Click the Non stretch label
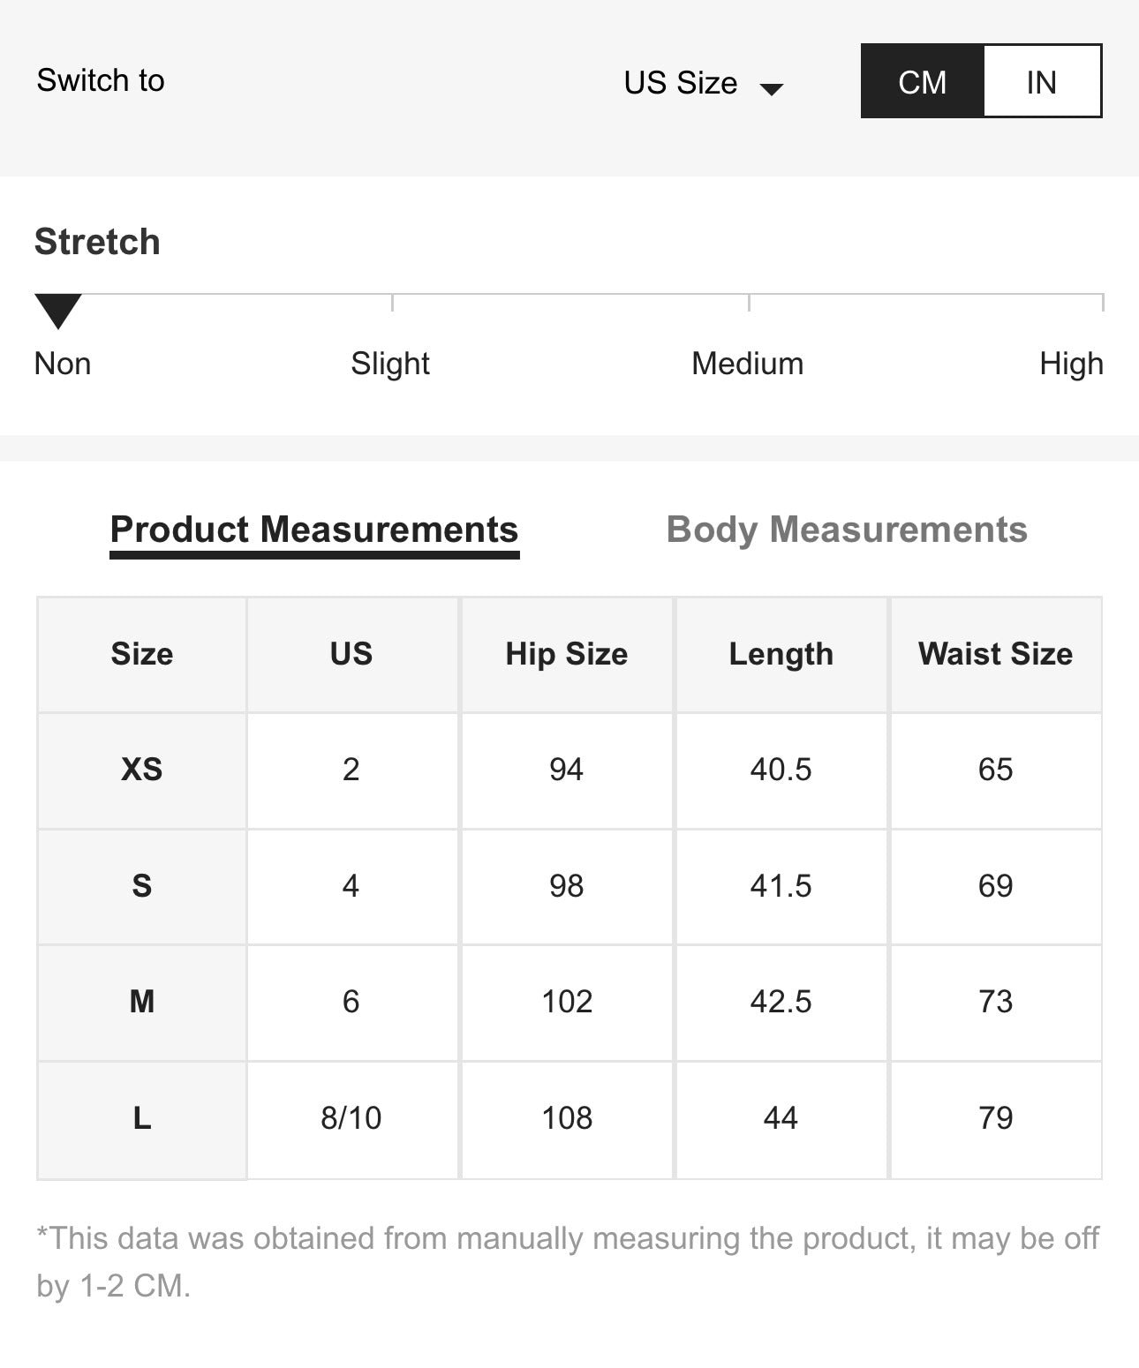Image resolution: width=1139 pixels, height=1368 pixels. coord(63,364)
